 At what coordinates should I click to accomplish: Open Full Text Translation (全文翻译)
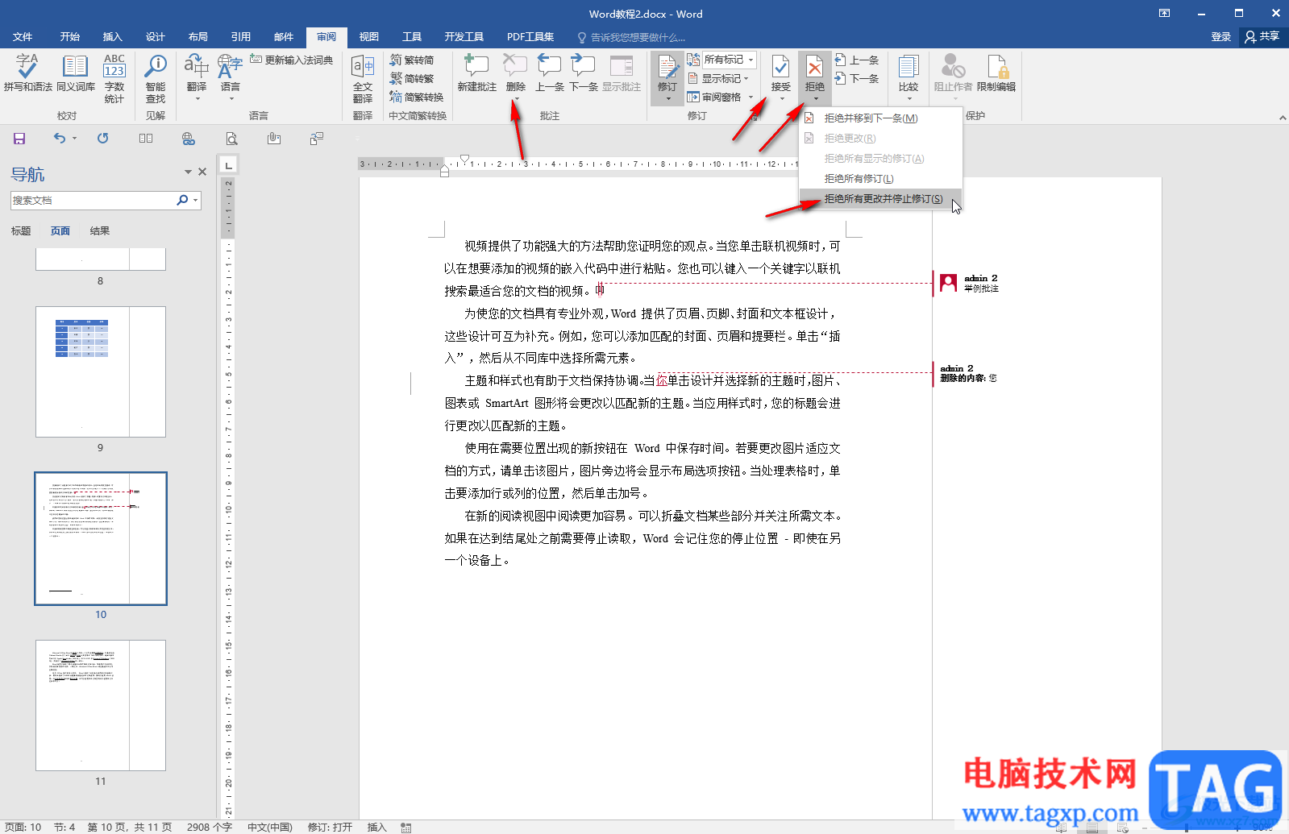363,79
